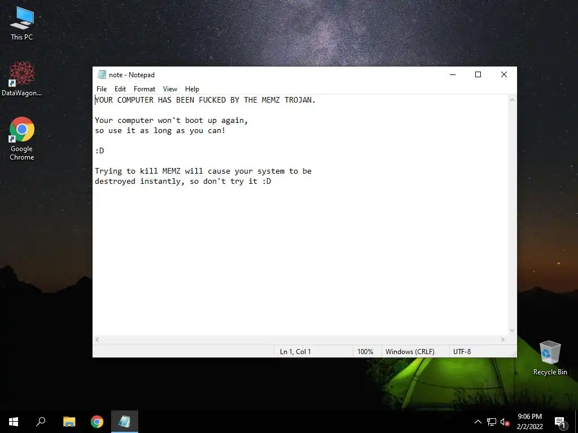578x433 pixels.
Task: Open the Format menu in Notepad
Action: [x=144, y=89]
